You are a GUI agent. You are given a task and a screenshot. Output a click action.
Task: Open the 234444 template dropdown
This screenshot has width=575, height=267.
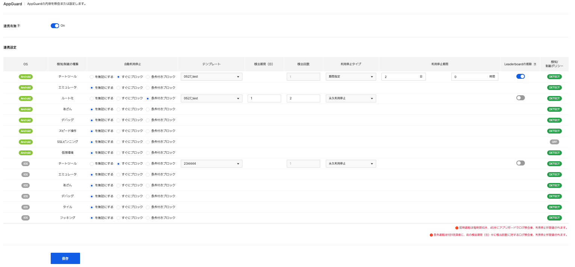tap(212, 163)
